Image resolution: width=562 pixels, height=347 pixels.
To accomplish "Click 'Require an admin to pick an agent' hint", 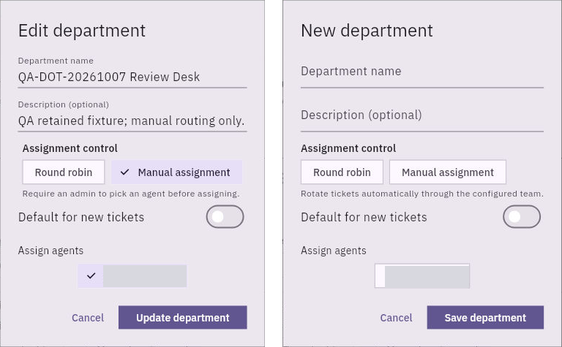I will pyautogui.click(x=131, y=194).
